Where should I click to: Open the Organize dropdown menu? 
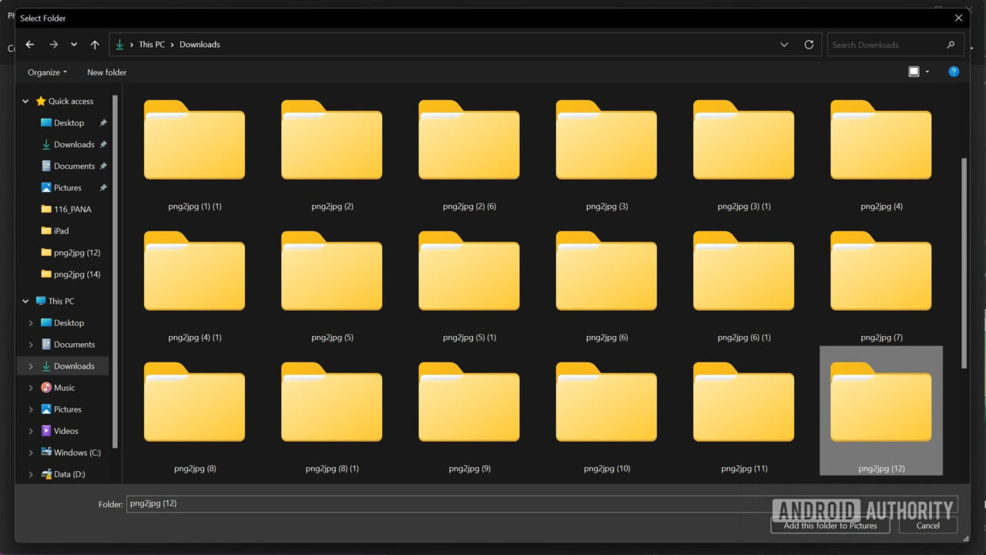(46, 72)
